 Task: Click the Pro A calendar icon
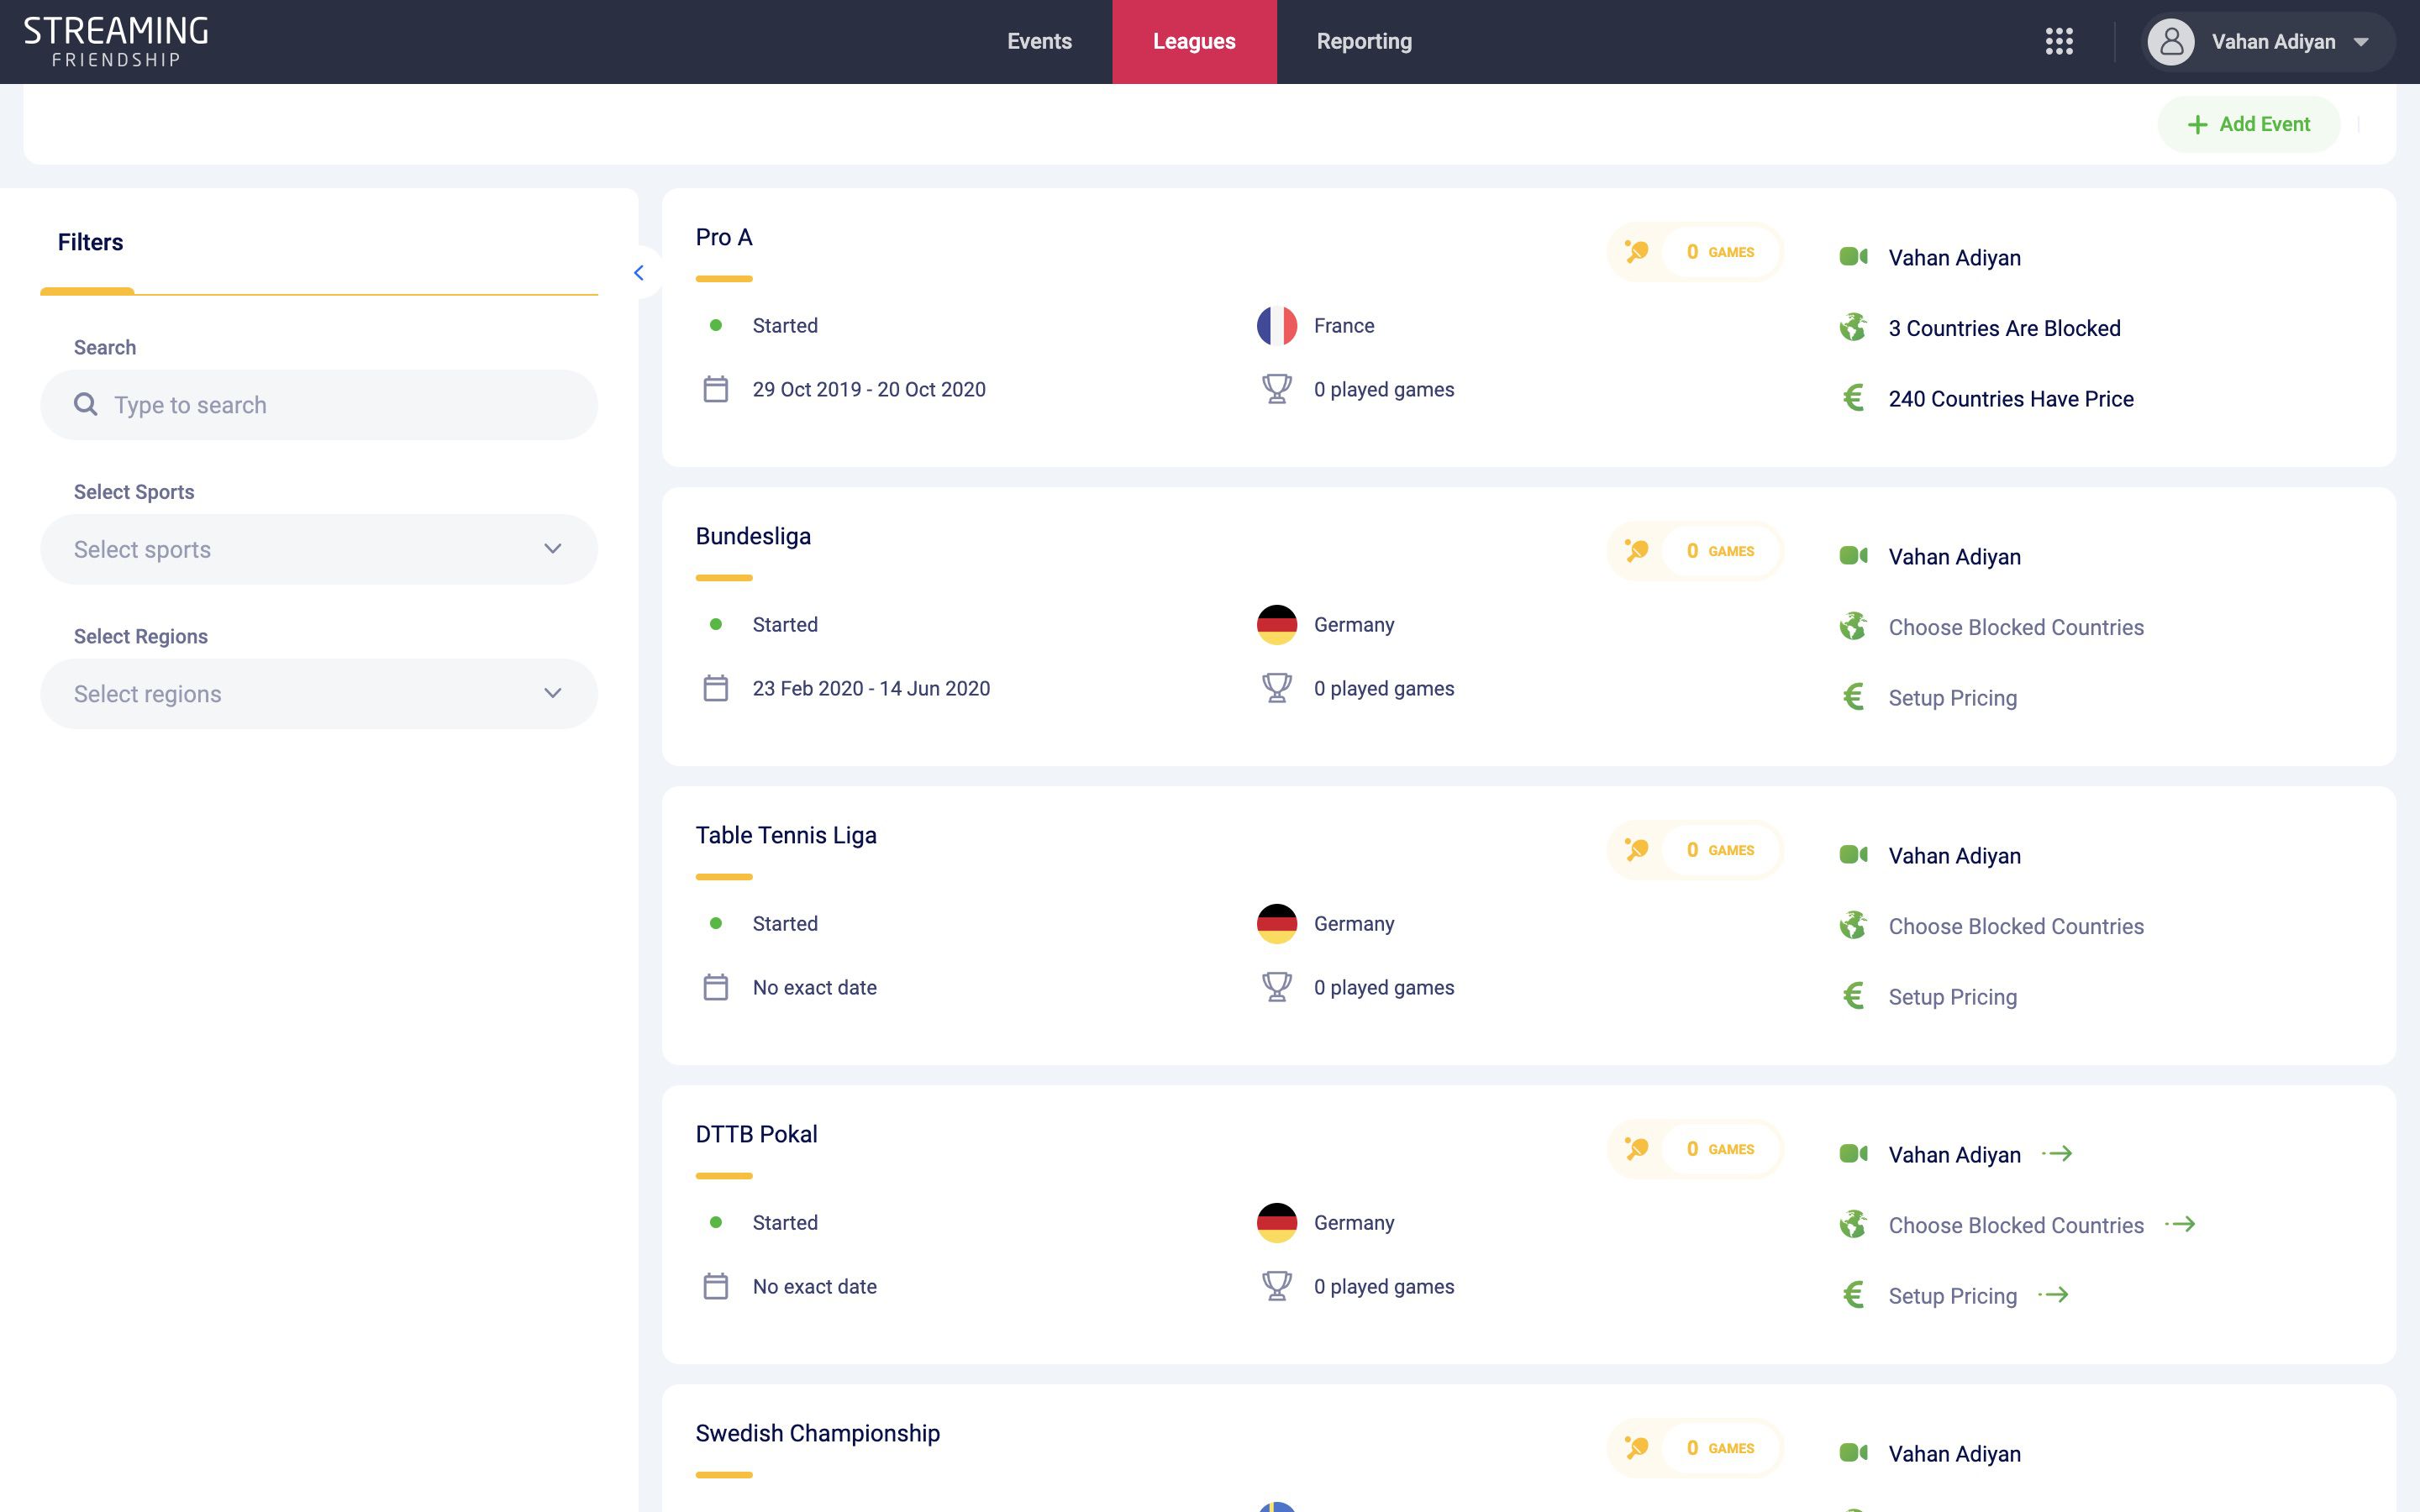[x=716, y=389]
